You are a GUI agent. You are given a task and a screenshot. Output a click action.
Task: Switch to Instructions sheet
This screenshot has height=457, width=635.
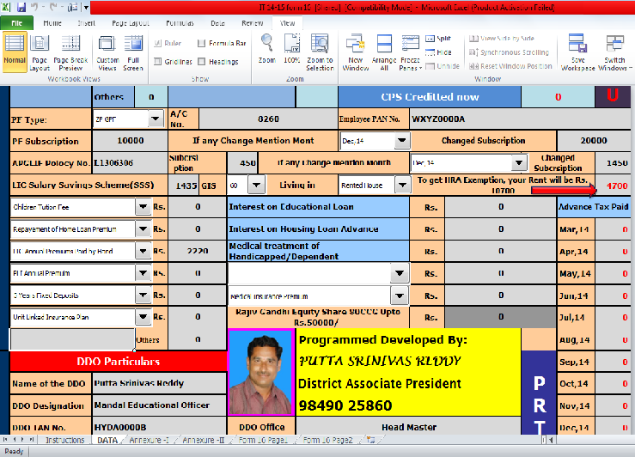pyautogui.click(x=64, y=440)
